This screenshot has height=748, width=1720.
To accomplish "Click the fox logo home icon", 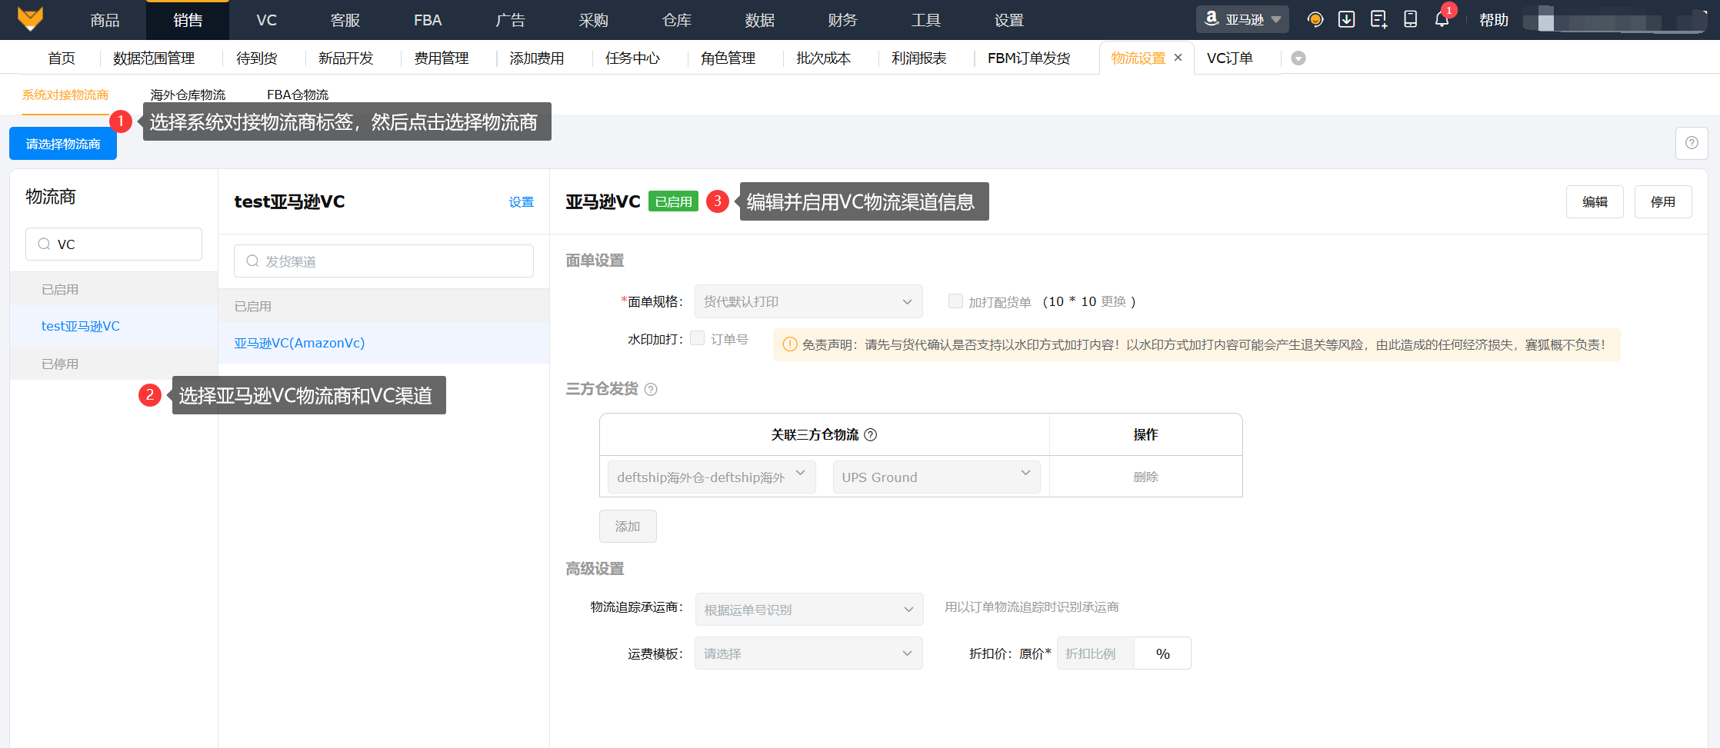I will pos(30,19).
